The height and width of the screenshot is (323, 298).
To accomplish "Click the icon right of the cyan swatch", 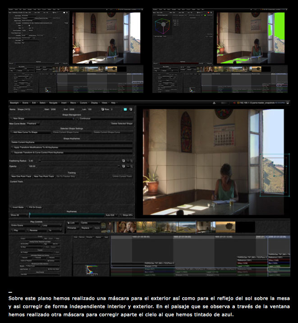I will pyautogui.click(x=131, y=109).
